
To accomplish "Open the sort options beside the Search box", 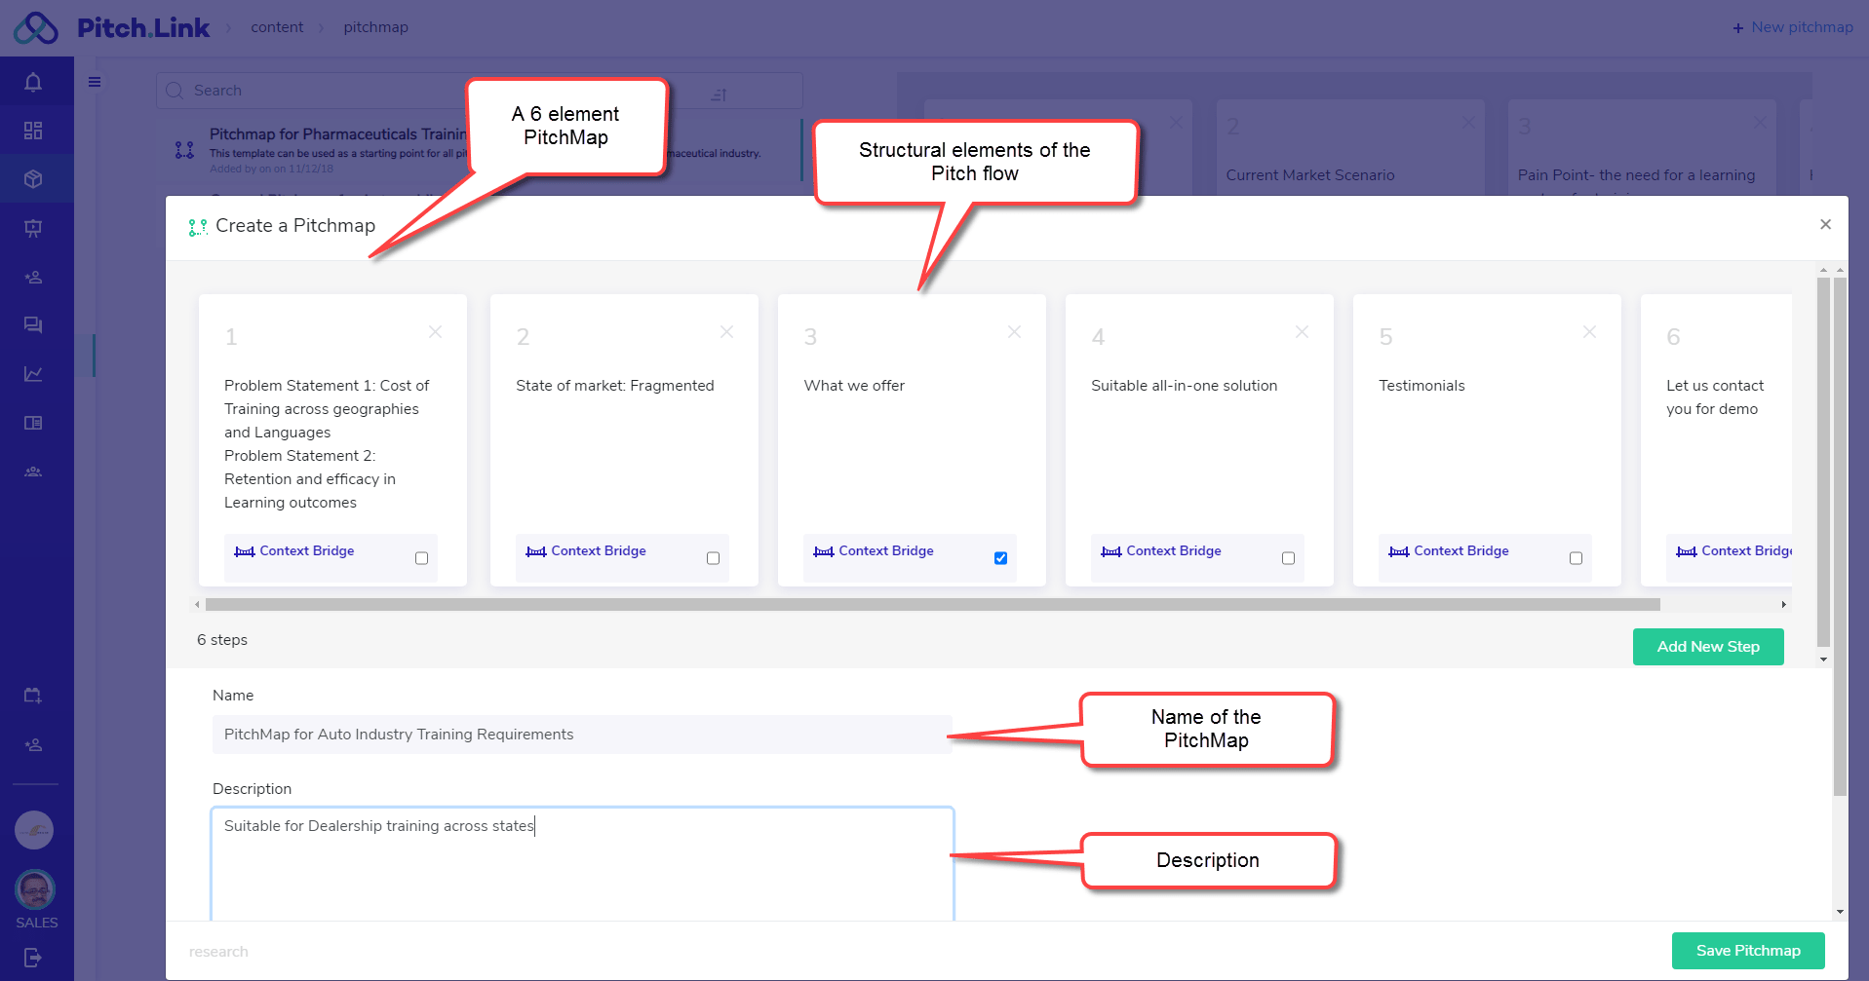I will [719, 94].
